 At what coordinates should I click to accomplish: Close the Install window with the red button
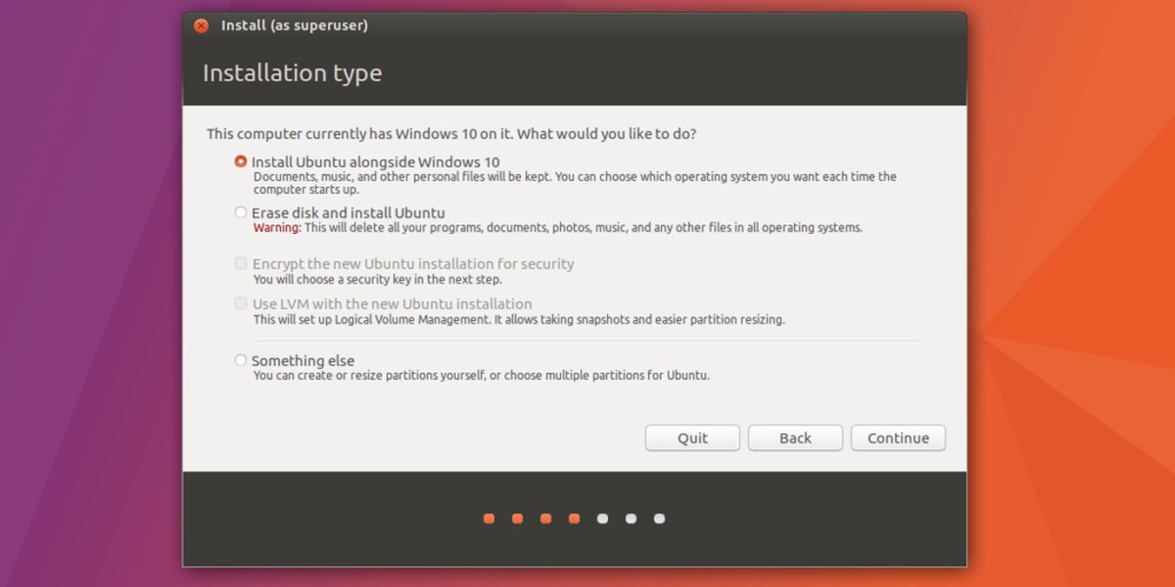201,25
